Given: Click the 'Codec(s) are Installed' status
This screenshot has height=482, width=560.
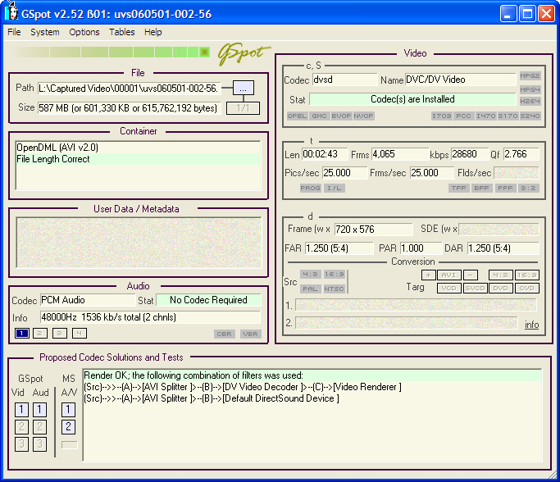Looking at the screenshot, I should tap(412, 99).
